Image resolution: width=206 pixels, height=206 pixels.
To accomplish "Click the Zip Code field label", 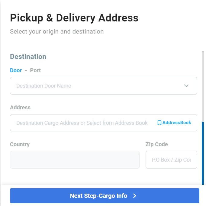I will click(156, 144).
